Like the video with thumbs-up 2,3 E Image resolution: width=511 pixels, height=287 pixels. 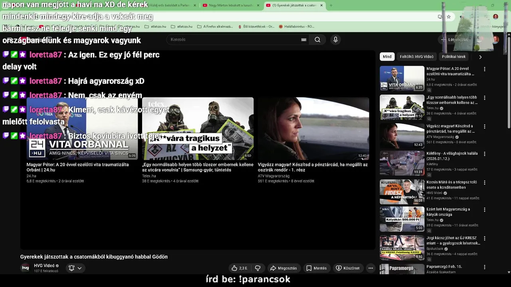(240, 268)
